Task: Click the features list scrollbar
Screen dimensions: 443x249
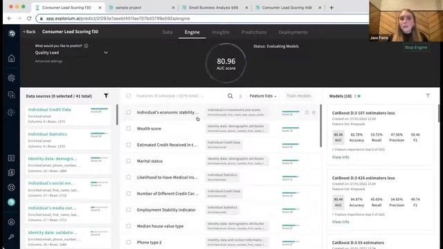Action: tap(320, 126)
